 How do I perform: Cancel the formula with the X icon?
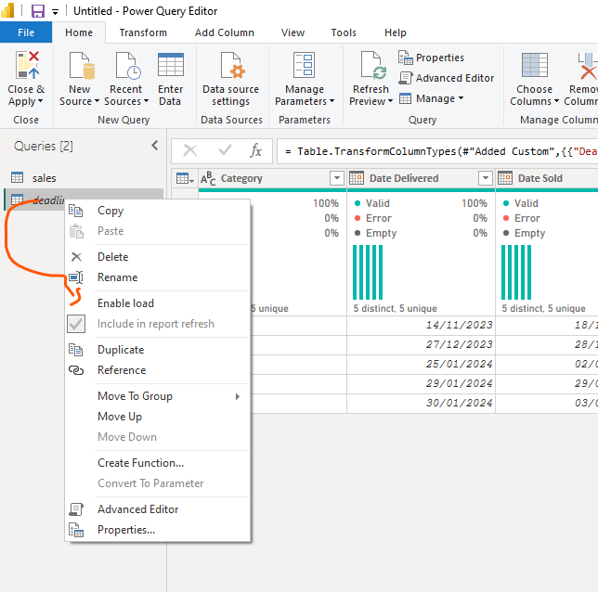(190, 150)
